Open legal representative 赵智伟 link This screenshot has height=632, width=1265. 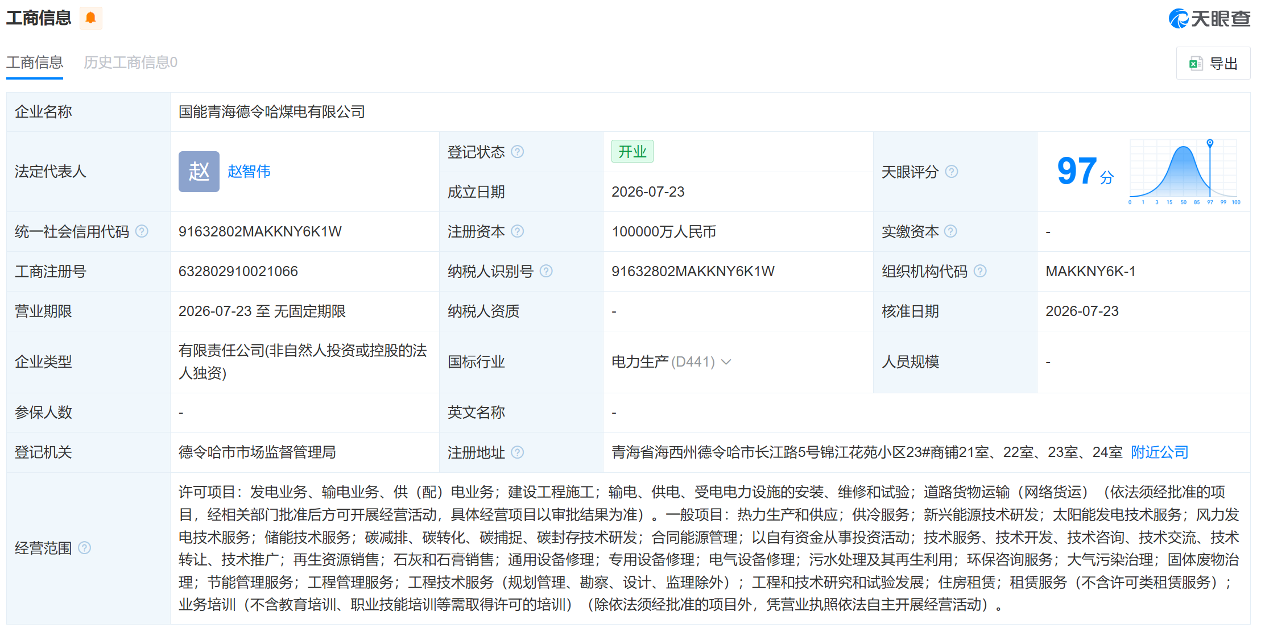click(x=249, y=172)
